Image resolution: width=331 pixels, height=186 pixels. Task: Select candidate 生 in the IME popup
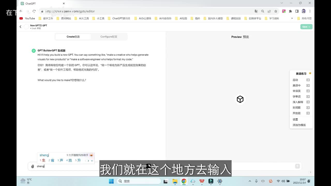pyautogui.click(x=43, y=160)
